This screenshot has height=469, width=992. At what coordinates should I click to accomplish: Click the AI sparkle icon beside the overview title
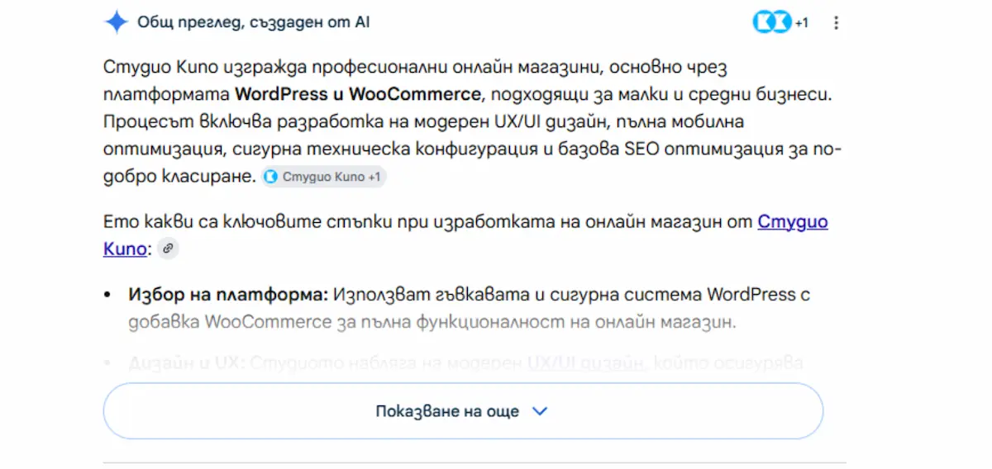(x=116, y=22)
